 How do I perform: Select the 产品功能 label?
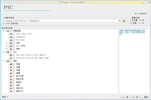[17, 31]
